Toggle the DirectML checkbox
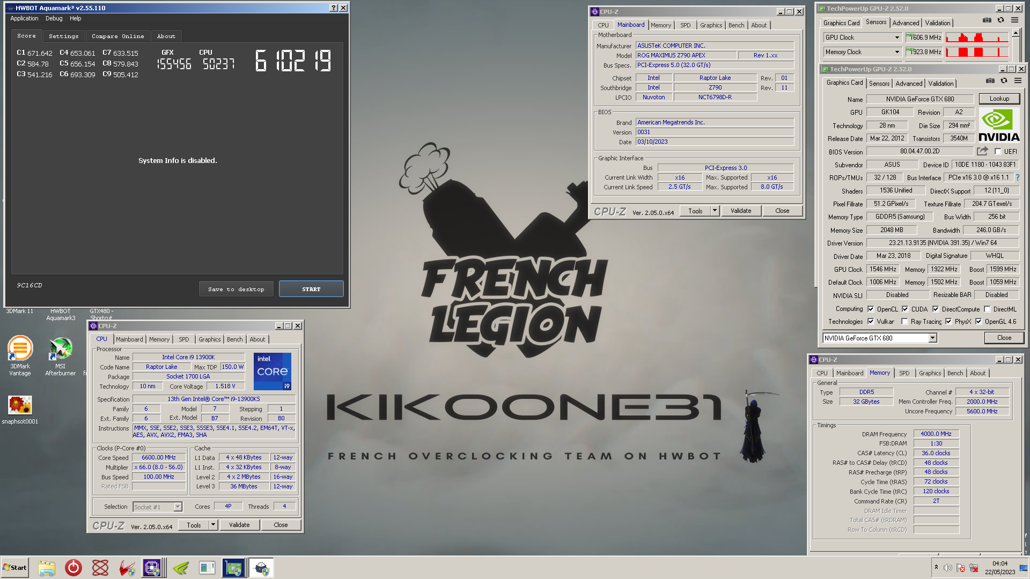The image size is (1030, 579). (987, 309)
